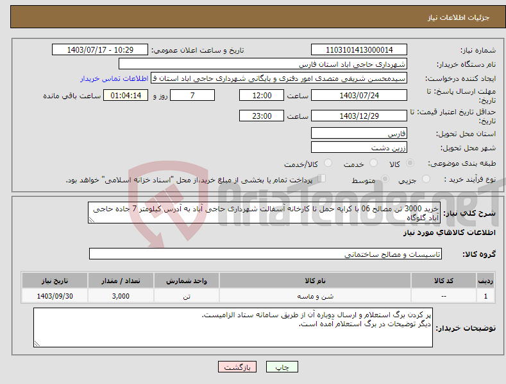Image resolution: width=506 pixels, height=384 pixels.
Task: Click the اطلاعات کالاهای مورد نیاز section heading
Action: tap(449, 232)
